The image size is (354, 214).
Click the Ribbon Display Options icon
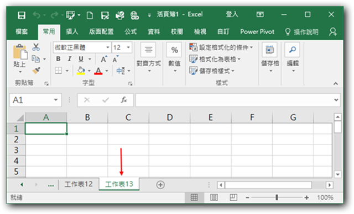[x=260, y=15]
